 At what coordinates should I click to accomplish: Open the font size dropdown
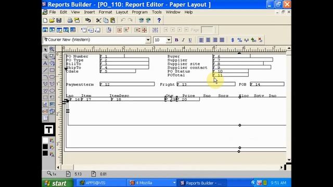pyautogui.click(x=169, y=40)
